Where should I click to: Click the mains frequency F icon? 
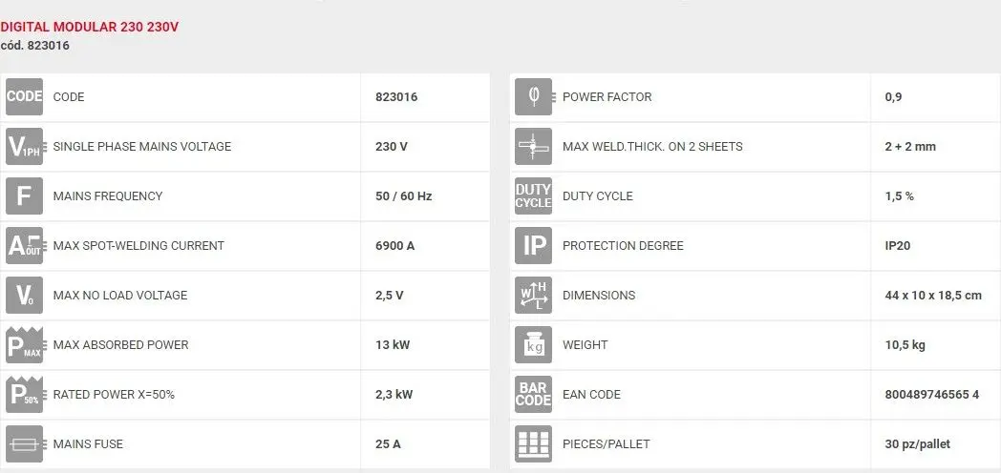[25, 196]
